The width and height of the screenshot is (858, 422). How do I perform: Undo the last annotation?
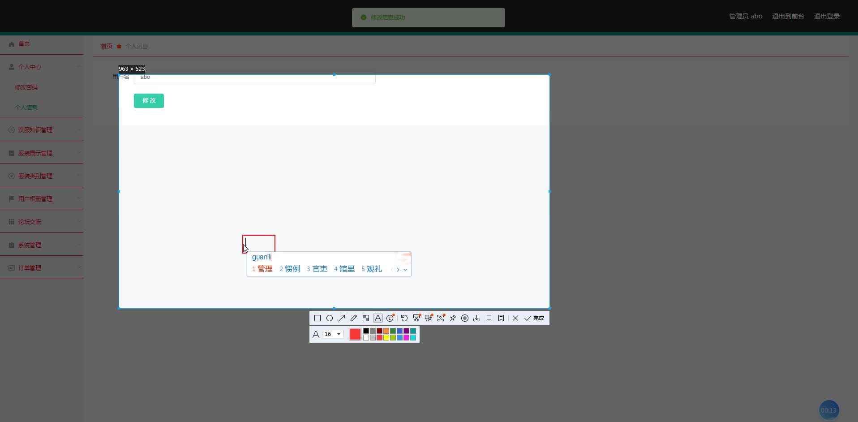coord(404,318)
